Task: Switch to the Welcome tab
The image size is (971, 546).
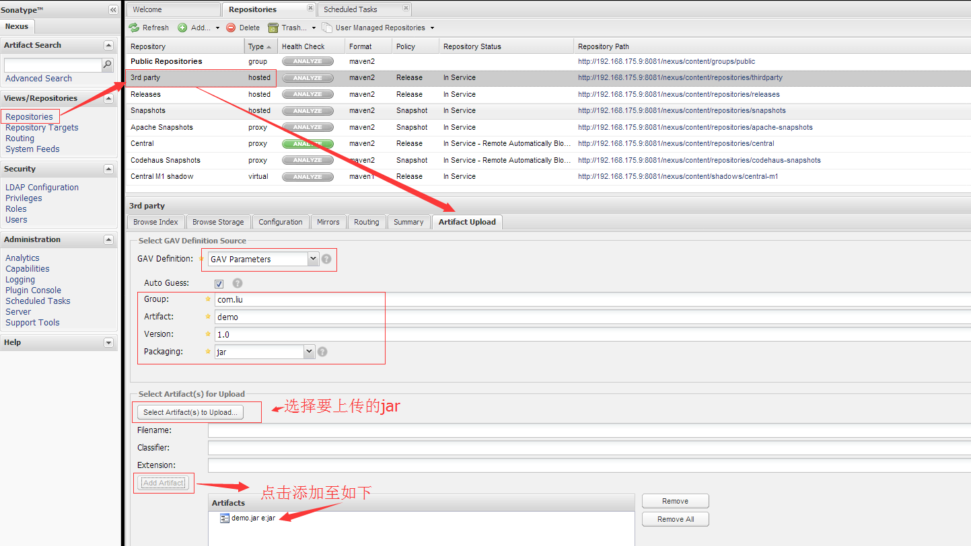Action: (x=173, y=9)
